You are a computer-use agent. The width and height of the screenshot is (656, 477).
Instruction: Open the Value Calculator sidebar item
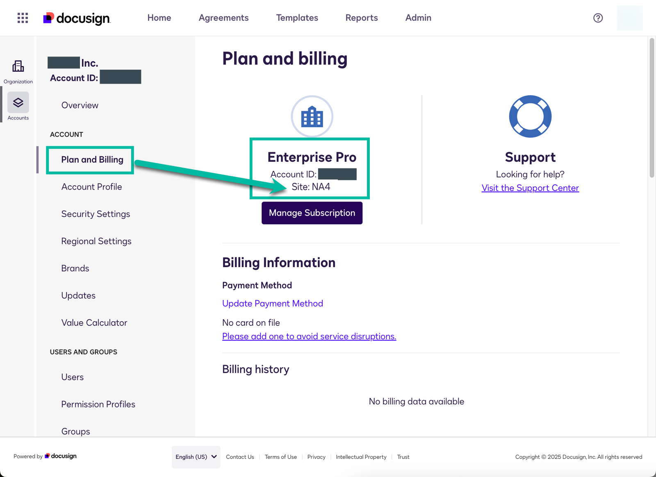pos(94,323)
